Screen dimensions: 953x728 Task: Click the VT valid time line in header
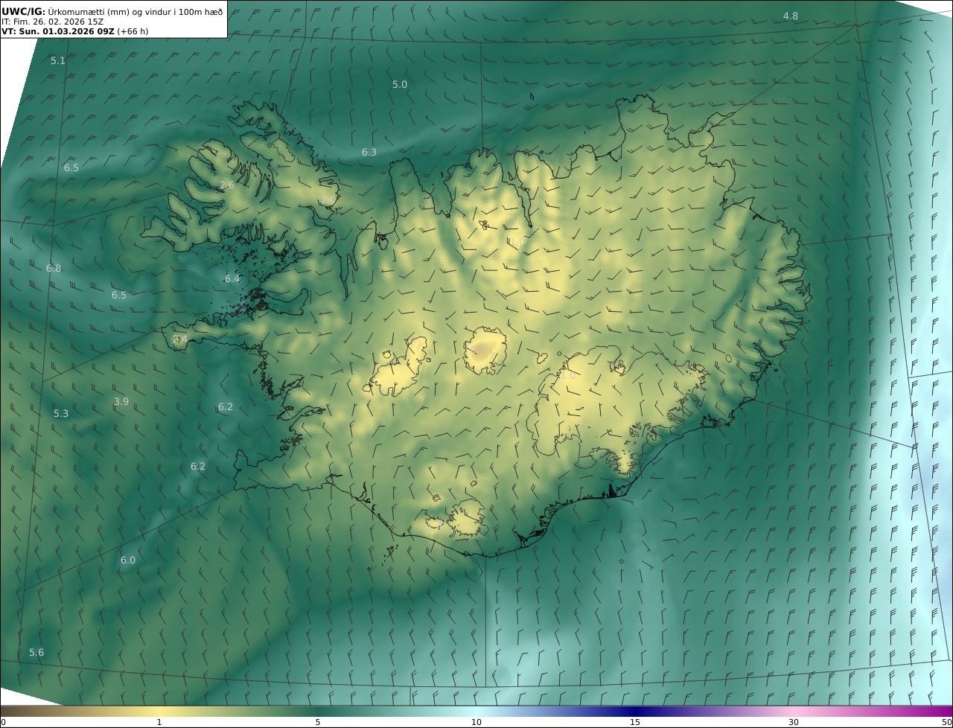pyautogui.click(x=74, y=32)
